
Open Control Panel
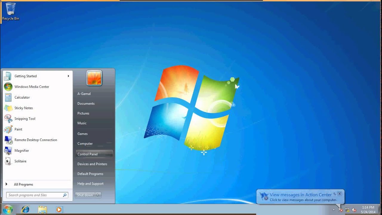click(x=94, y=154)
